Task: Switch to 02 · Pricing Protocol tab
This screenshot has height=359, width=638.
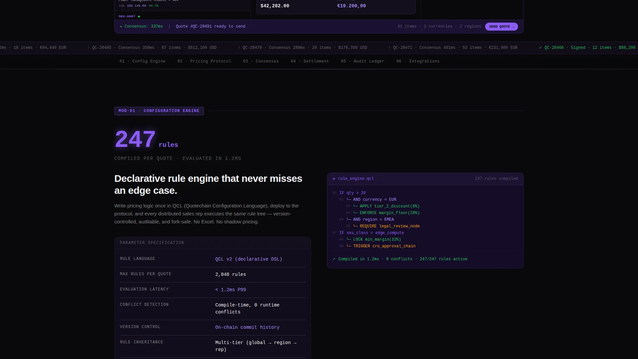Action: (204, 61)
